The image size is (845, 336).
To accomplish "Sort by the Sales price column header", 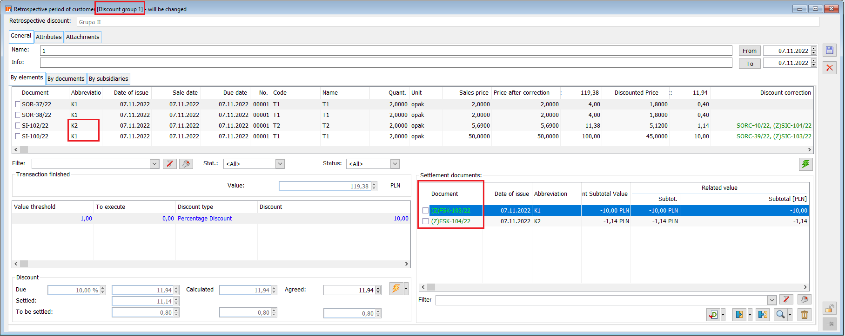I will (x=474, y=93).
